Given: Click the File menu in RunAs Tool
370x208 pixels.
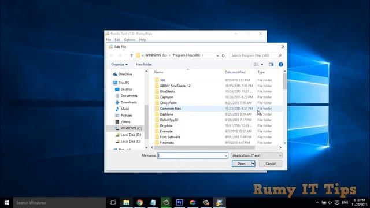Looking at the screenshot, I should click(109, 40).
